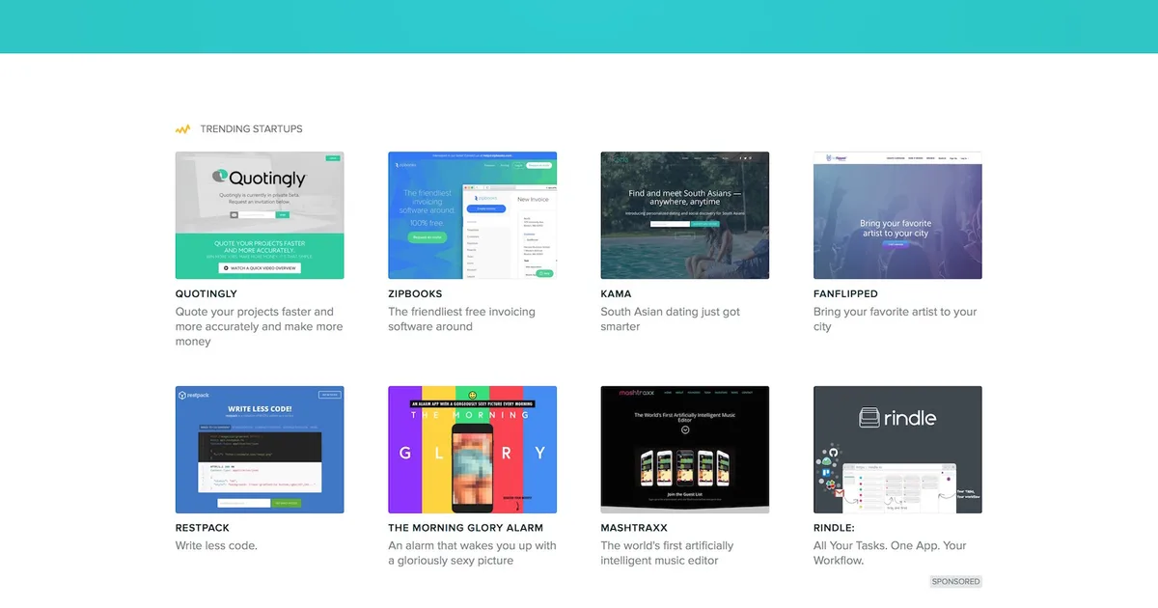The width and height of the screenshot is (1158, 608).
Task: Click the 'Write less code.' description
Action: (217, 546)
